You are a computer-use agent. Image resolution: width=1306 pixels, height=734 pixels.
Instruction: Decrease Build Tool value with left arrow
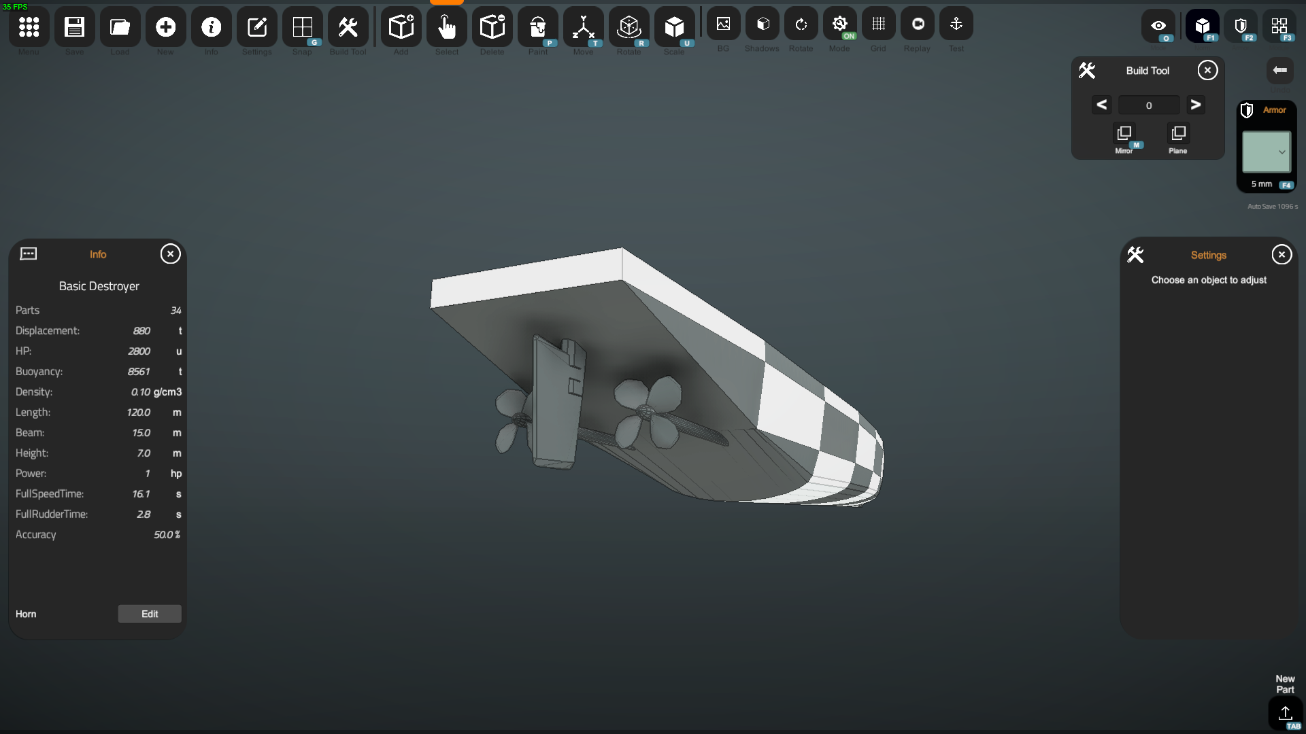click(x=1102, y=105)
